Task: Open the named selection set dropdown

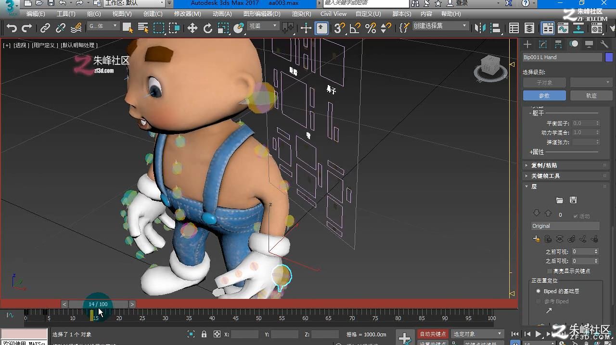Action: (x=440, y=26)
